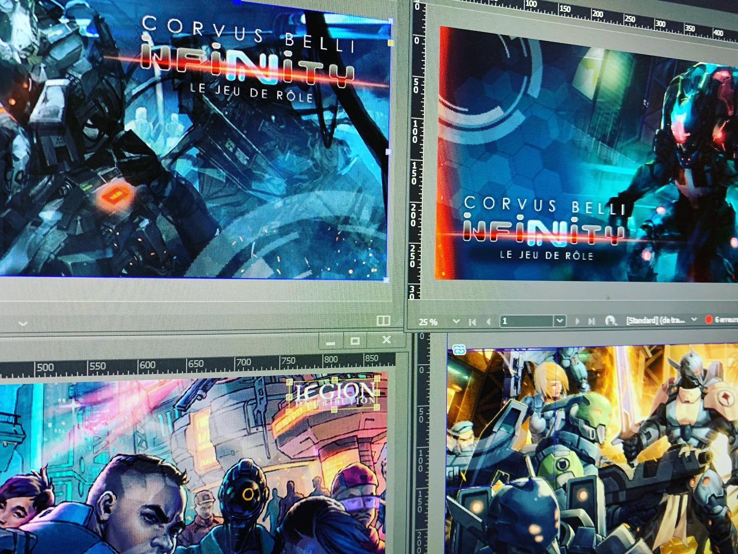Click the "[Standard] (de tra..." profile label
The height and width of the screenshot is (554, 738).
pos(655,320)
